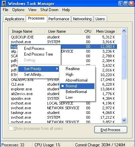Screen dimensions: 135x147
Task: Open the View menu
Action: [x=32, y=10]
